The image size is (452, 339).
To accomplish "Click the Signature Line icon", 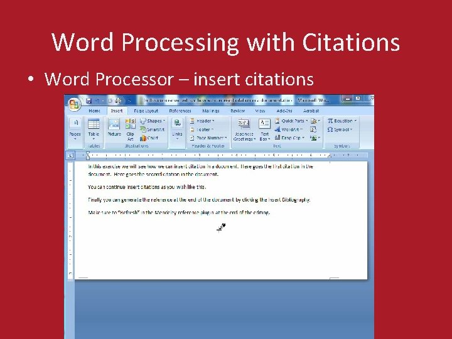I will click(315, 121).
